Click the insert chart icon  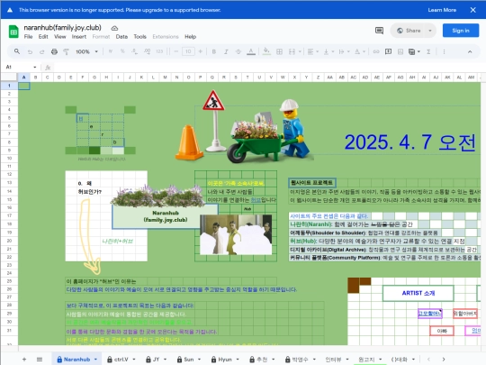[x=400, y=51]
